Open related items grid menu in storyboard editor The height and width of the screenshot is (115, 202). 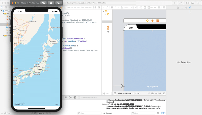click(x=112, y=8)
